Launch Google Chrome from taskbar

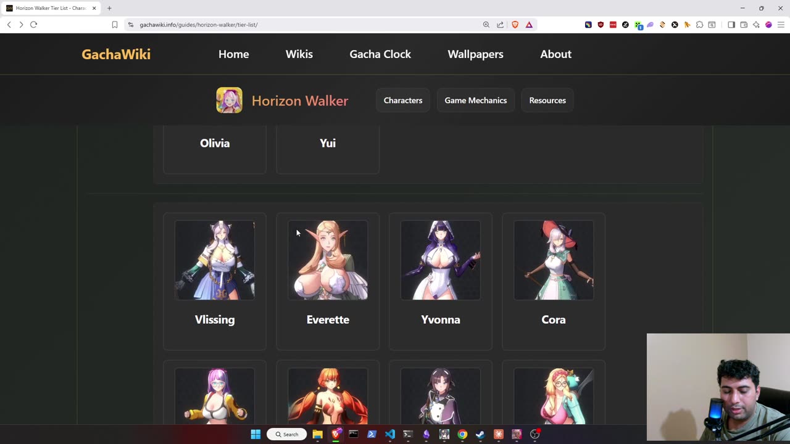[x=462, y=434]
